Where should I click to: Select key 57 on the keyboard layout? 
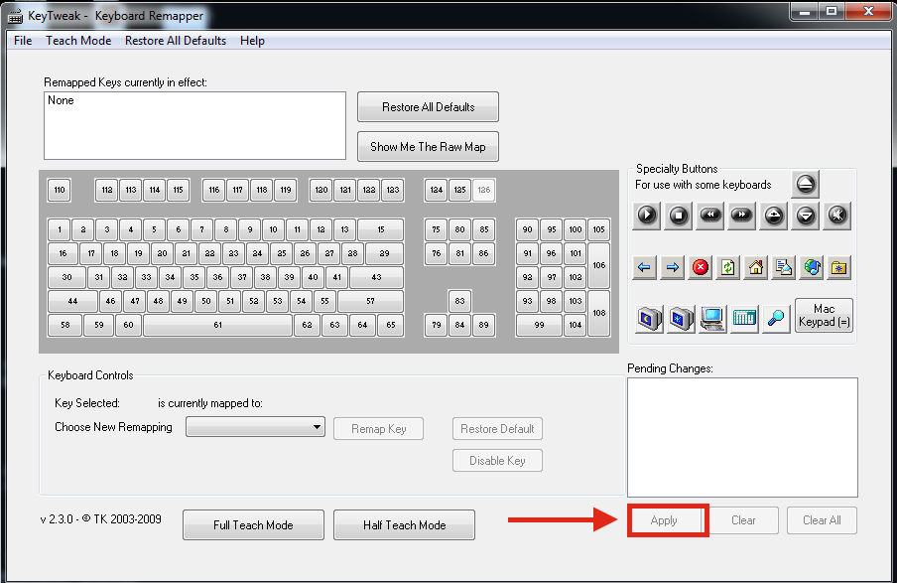click(x=371, y=301)
